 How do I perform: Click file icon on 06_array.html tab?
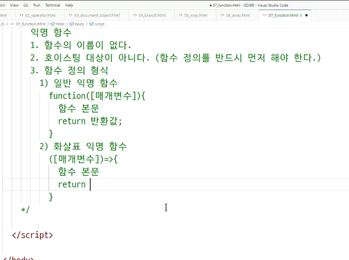pos(222,15)
